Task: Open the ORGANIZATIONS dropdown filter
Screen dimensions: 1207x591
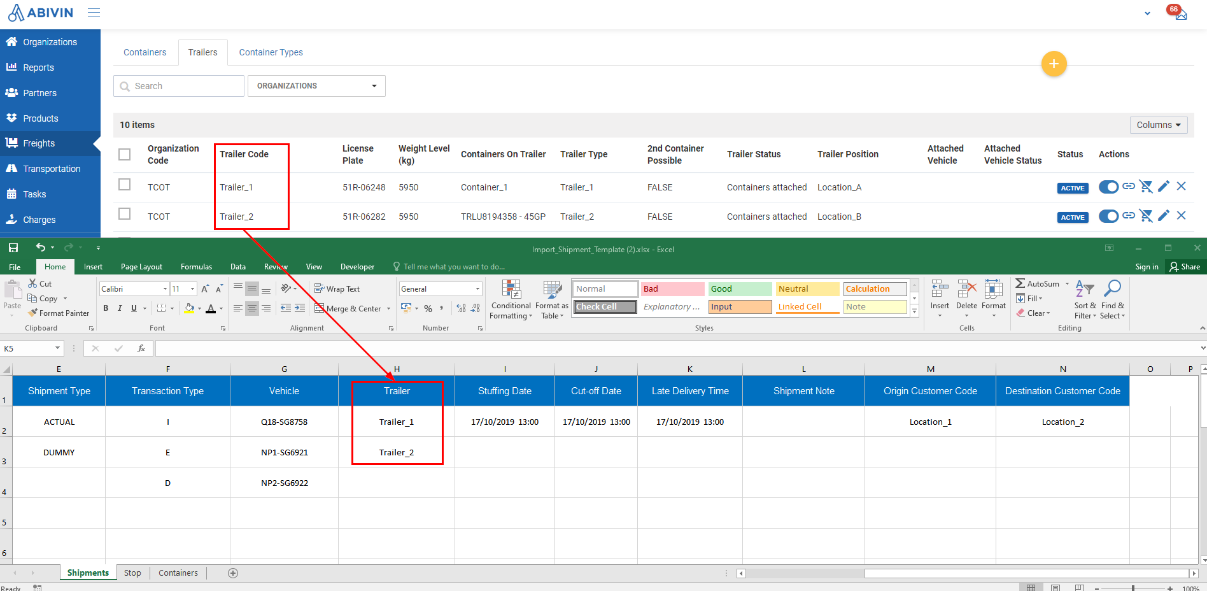Action: (316, 86)
